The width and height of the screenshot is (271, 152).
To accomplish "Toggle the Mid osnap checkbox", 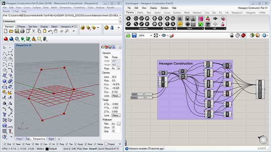I will click(33, 144).
